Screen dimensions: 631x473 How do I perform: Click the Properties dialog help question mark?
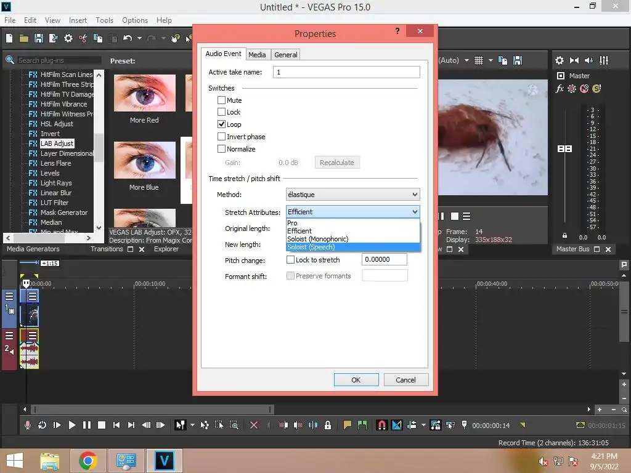(x=397, y=31)
